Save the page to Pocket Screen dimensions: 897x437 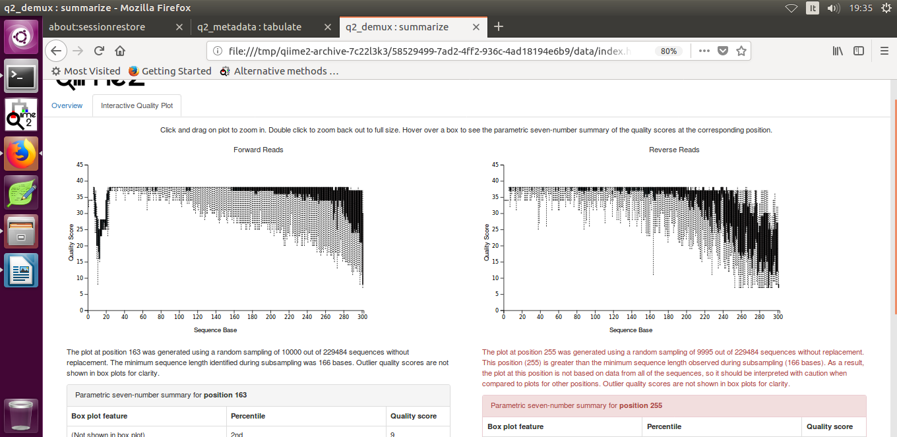(x=722, y=50)
